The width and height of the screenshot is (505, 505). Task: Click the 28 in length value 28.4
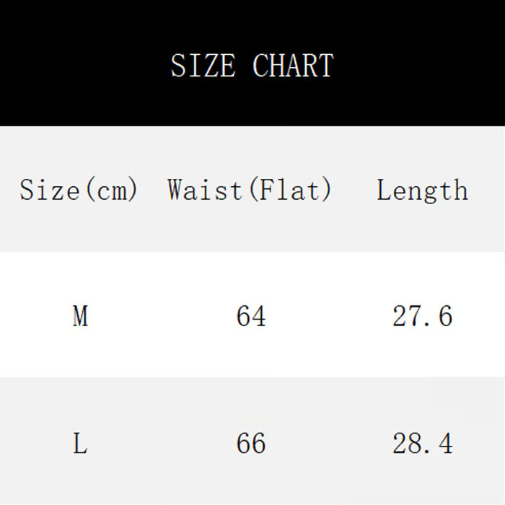[x=408, y=443]
